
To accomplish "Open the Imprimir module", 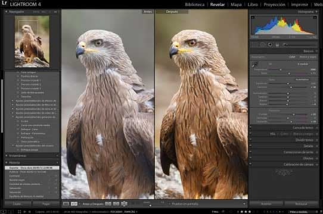I will pos(299,4).
